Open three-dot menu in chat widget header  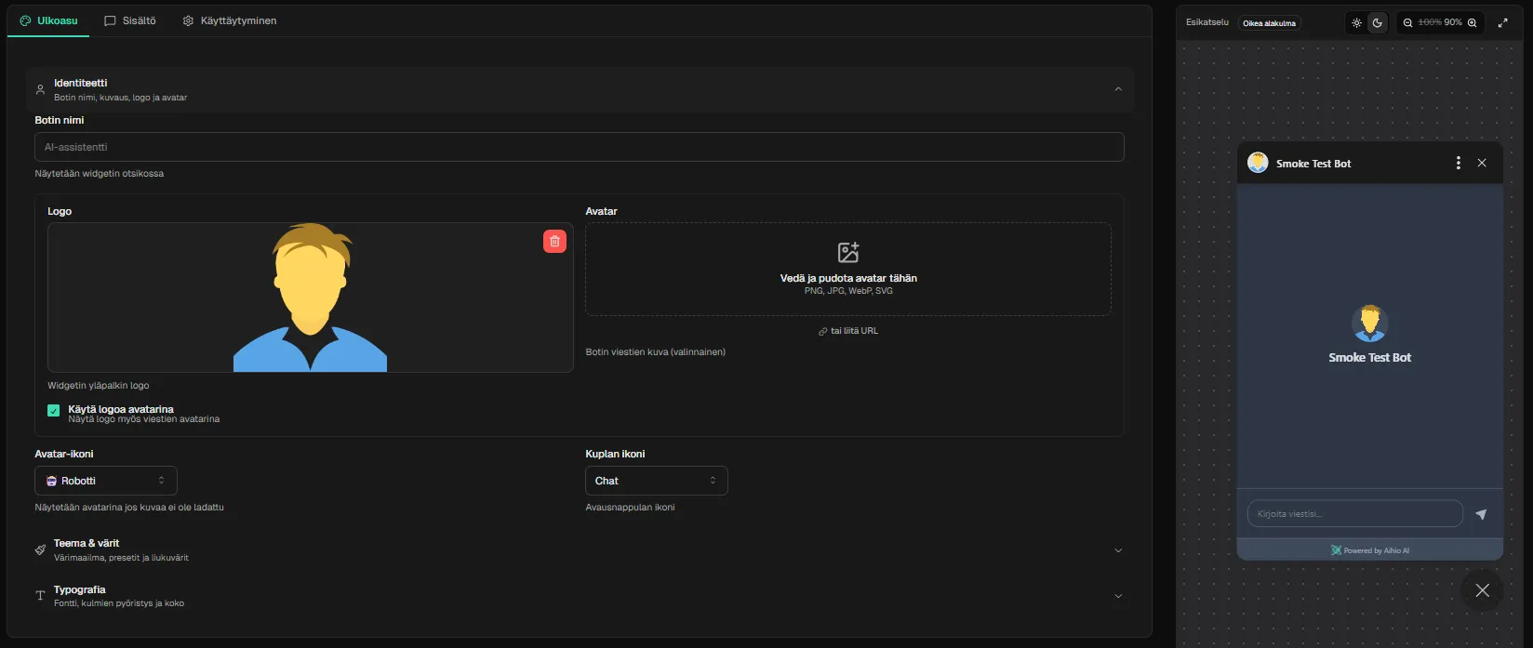pyautogui.click(x=1458, y=164)
